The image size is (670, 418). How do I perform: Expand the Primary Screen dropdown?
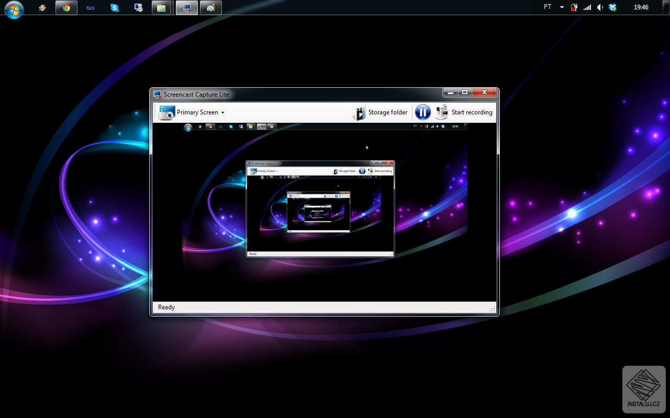coord(222,112)
